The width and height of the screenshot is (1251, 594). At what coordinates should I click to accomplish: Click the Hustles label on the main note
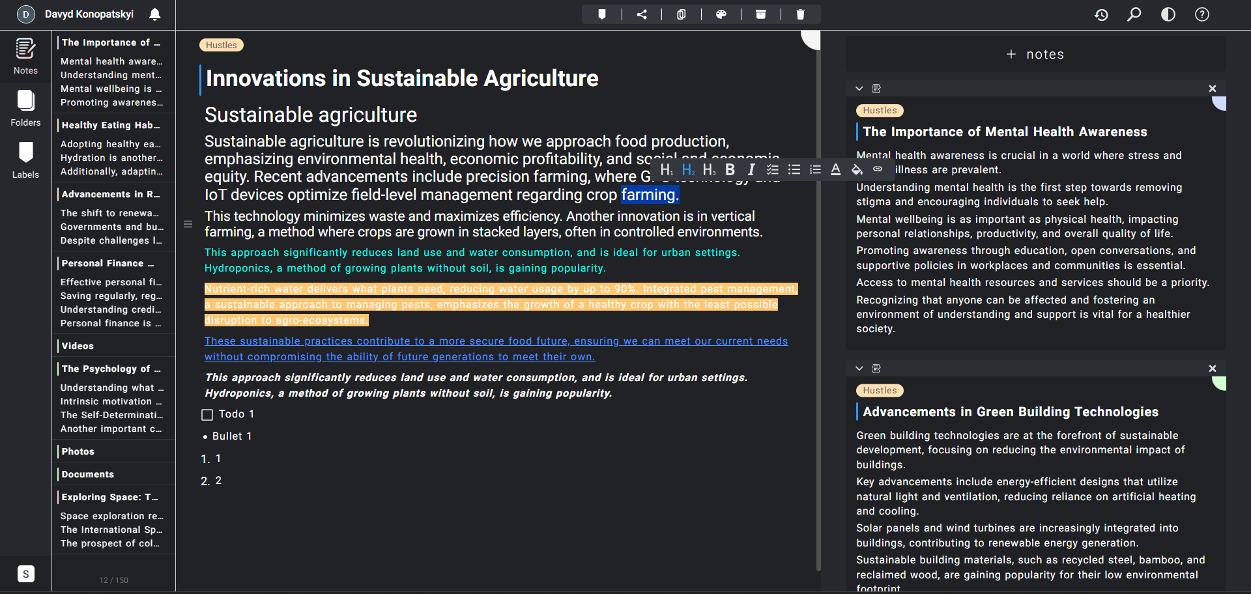tap(222, 45)
